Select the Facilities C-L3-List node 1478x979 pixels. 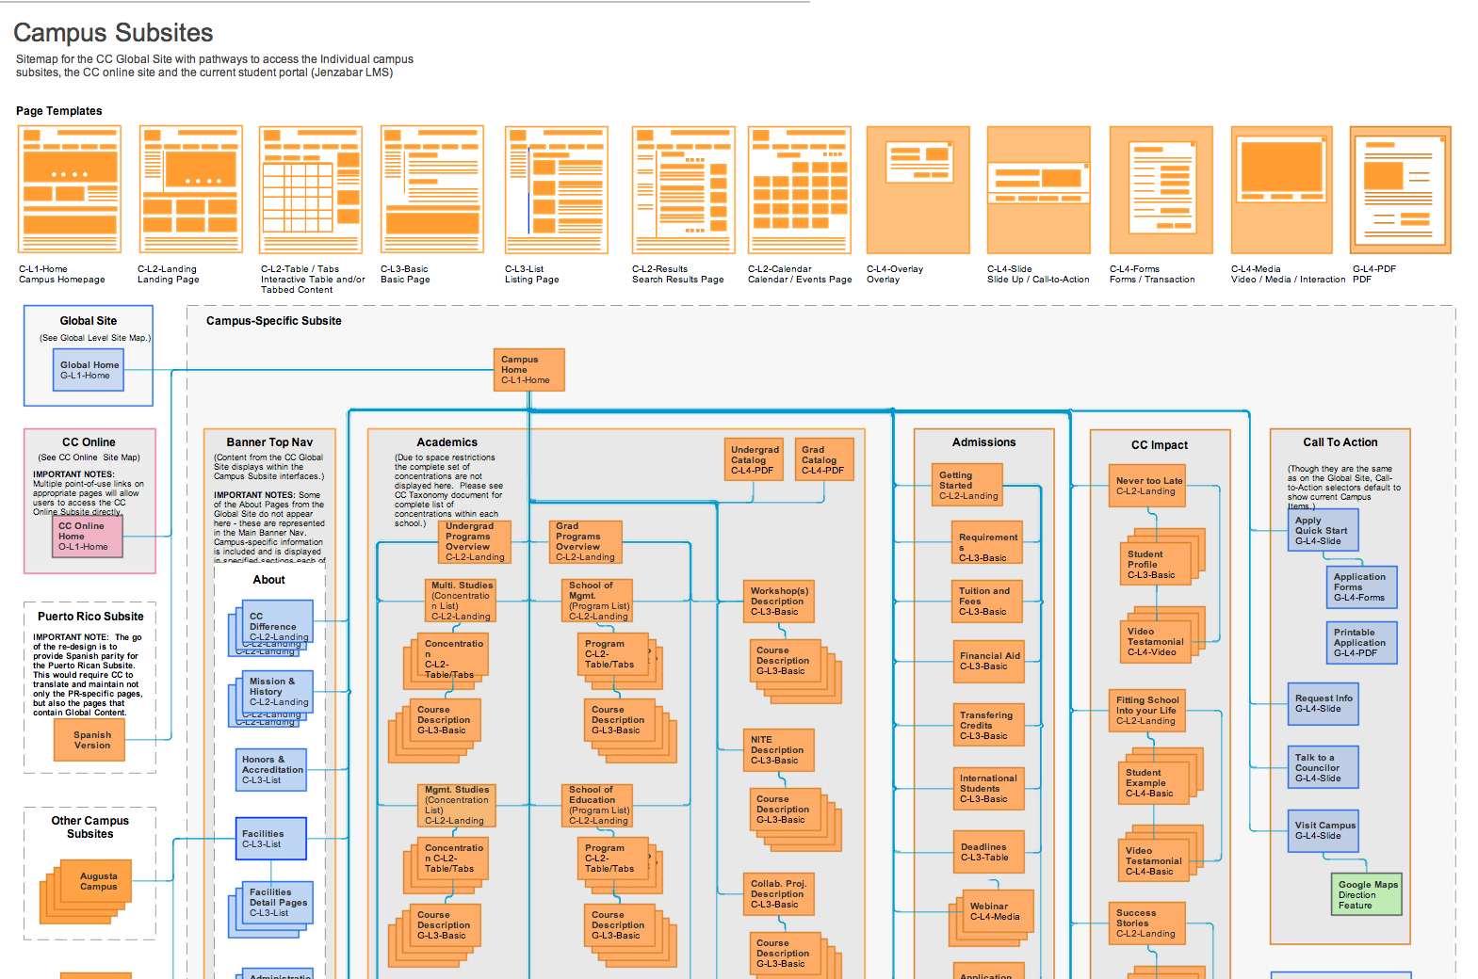click(271, 839)
